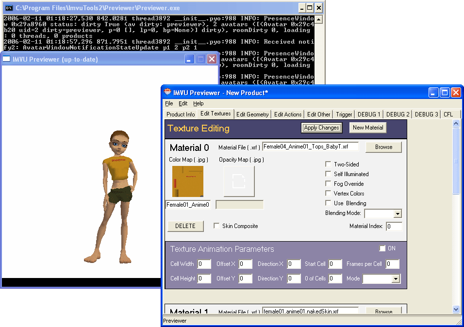Click the Previewer status bar text
Image resolution: width=464 pixels, height=327 pixels.
pyautogui.click(x=175, y=321)
